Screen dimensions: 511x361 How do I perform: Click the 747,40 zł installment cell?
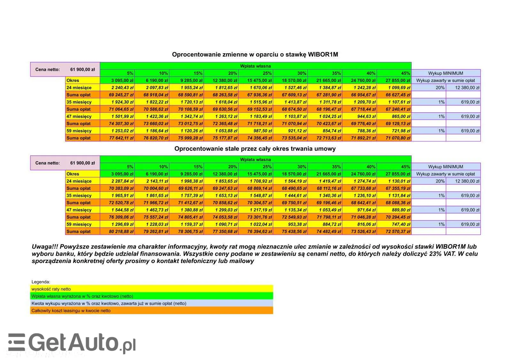coord(394,224)
